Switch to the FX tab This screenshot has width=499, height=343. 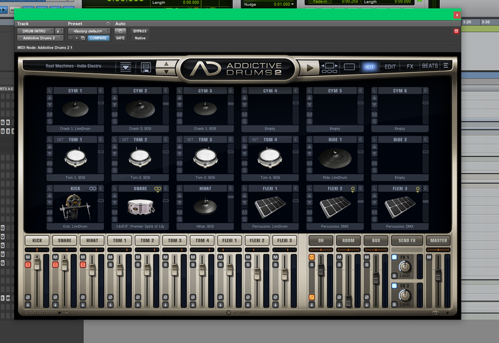point(410,66)
